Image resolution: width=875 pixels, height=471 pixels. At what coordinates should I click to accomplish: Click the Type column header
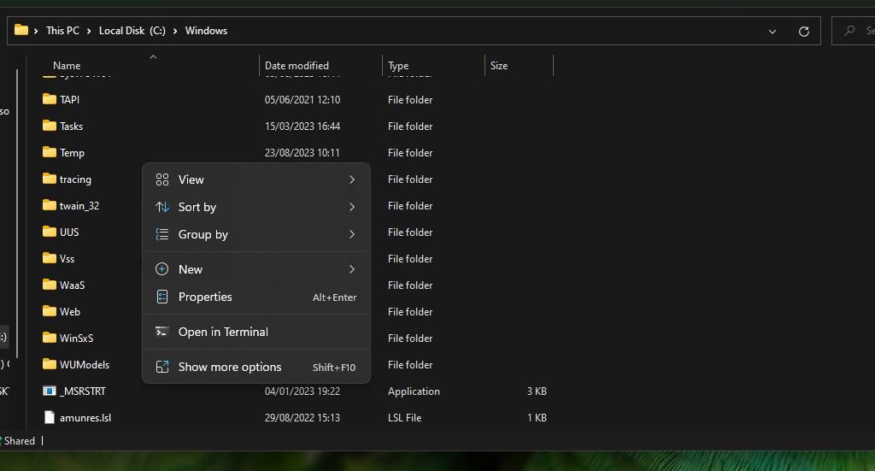(398, 66)
